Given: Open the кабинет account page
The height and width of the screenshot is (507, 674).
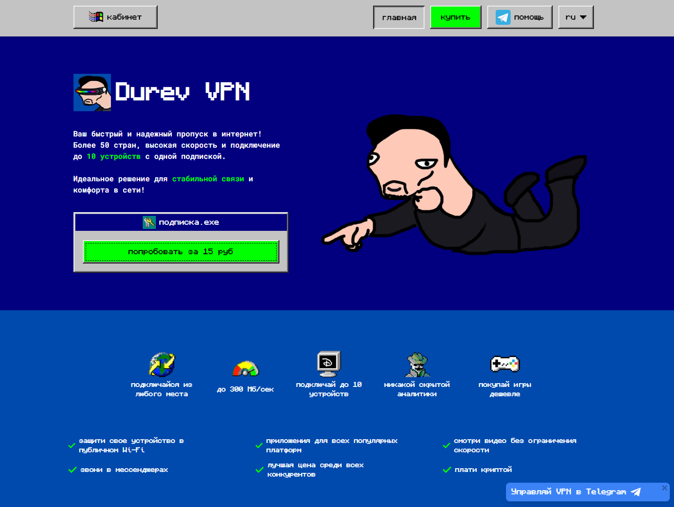Looking at the screenshot, I should tap(116, 17).
